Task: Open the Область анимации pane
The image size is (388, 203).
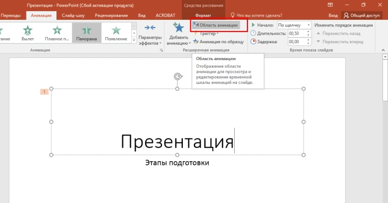Action: [216, 25]
